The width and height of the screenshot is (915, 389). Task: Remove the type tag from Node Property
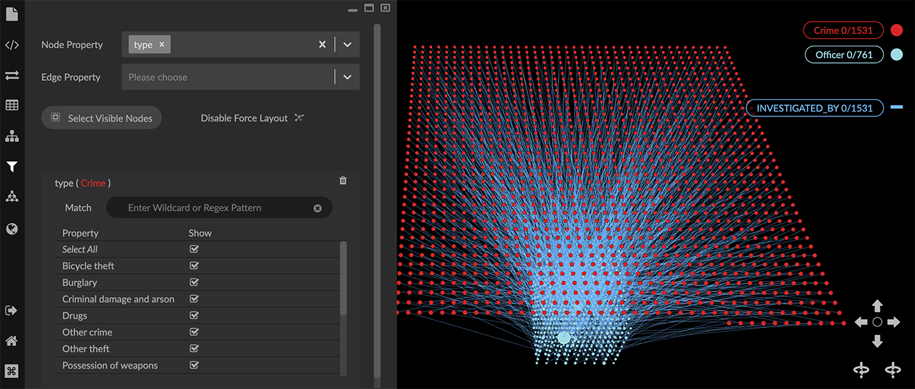[x=162, y=44]
